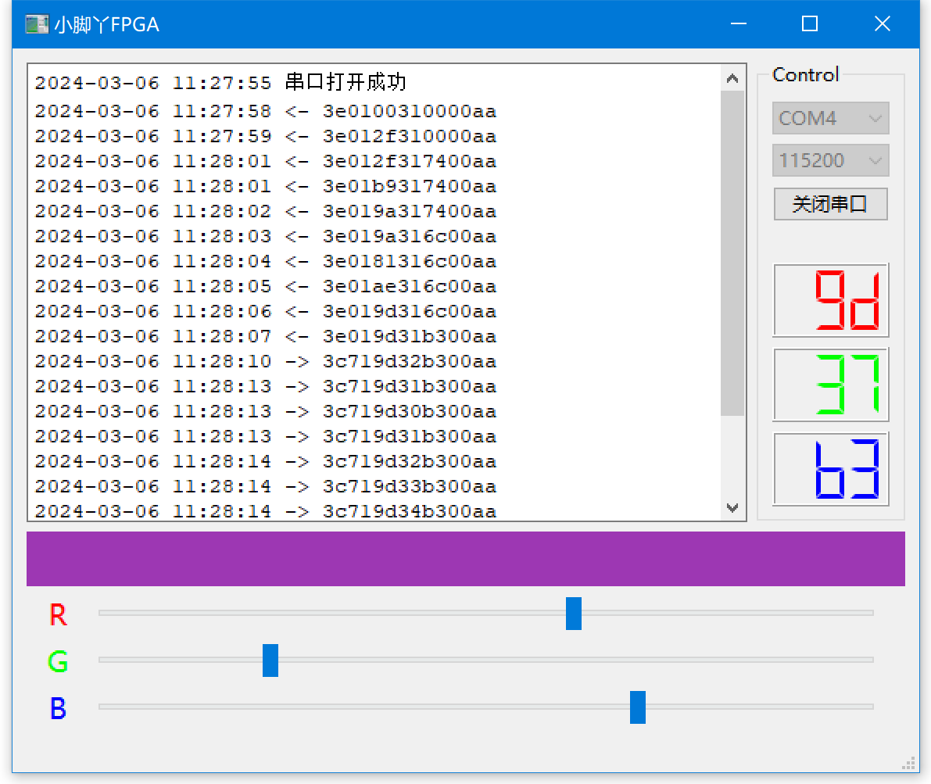
Task: Click the log's vertical scrollbar thumb
Action: [x=732, y=253]
